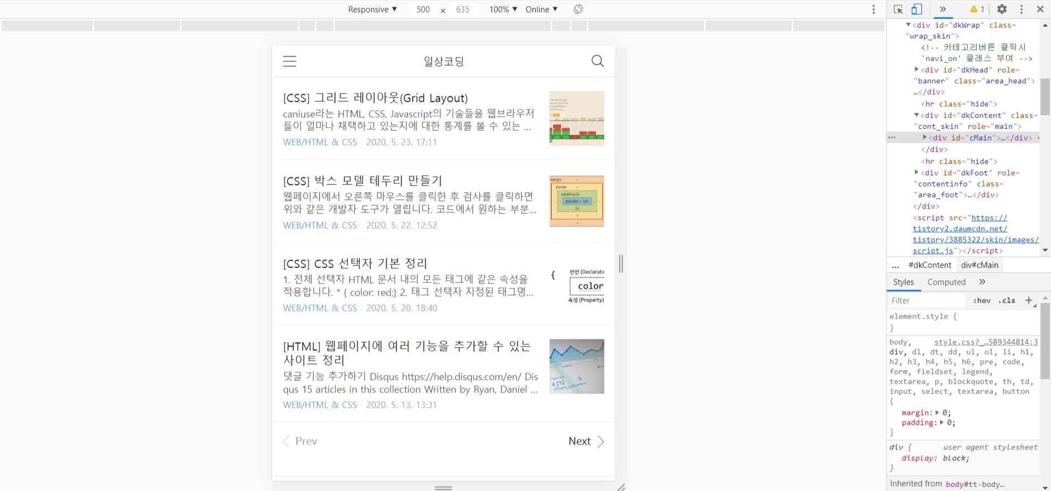1051x491 pixels.
Task: Click the 일상코딩 blog title
Action: [x=443, y=61]
